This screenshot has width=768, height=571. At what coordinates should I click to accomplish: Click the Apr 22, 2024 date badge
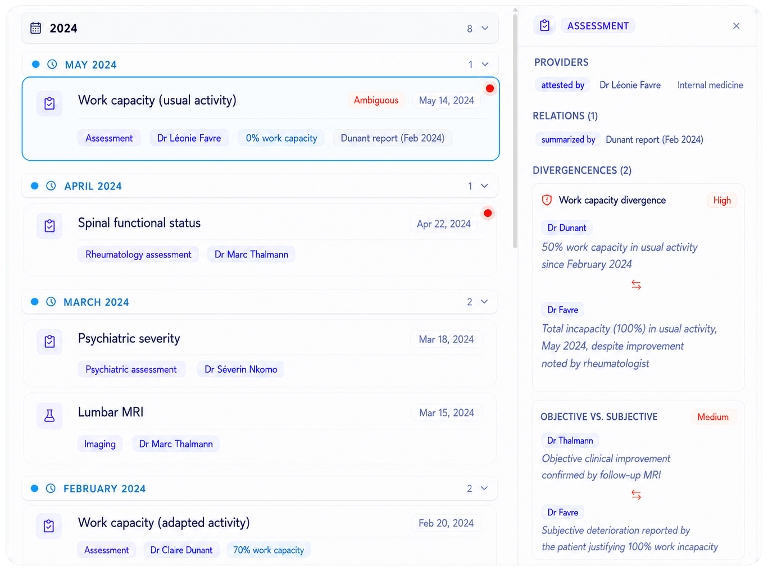444,224
